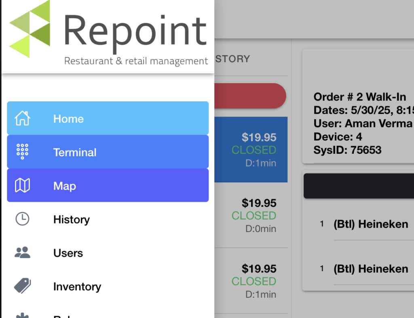This screenshot has height=318, width=414.
Task: Click the "User: Aman Verma" text
Action: tap(363, 123)
